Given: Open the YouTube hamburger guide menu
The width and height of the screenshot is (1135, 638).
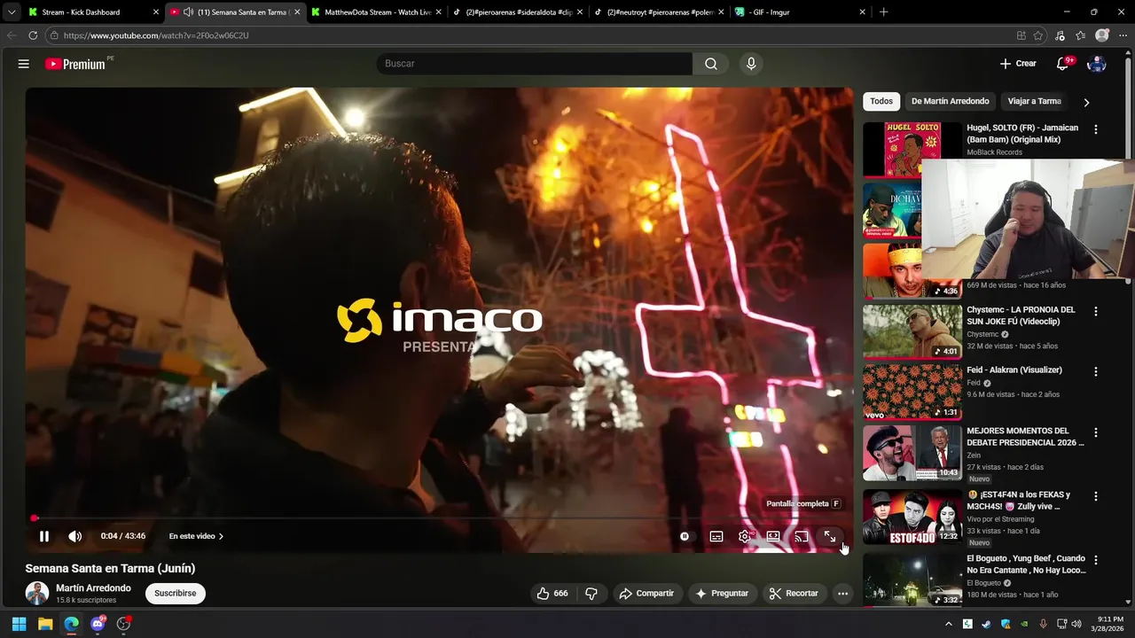Looking at the screenshot, I should 24,64.
